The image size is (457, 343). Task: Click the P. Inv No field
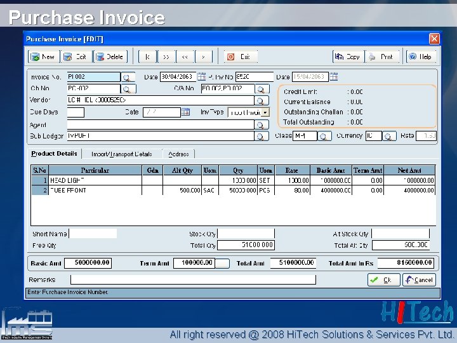point(254,77)
